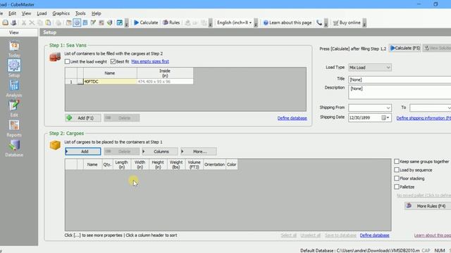
Task: Toggle Limit the load weight checkbox
Action: click(68, 61)
